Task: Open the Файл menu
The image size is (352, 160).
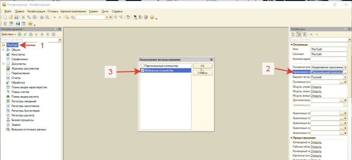Action: click(x=8, y=11)
